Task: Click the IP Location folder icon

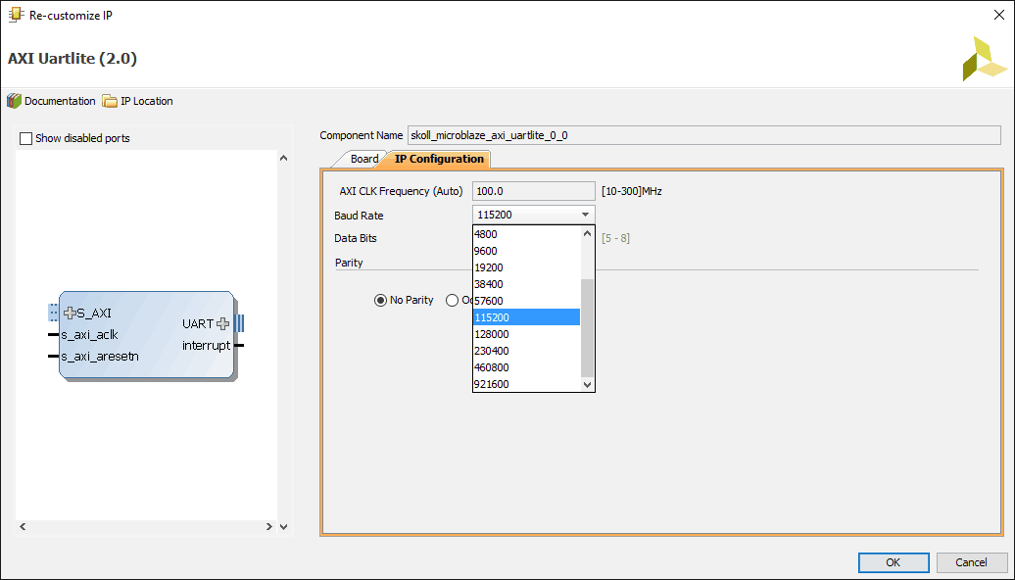Action: pyautogui.click(x=110, y=101)
